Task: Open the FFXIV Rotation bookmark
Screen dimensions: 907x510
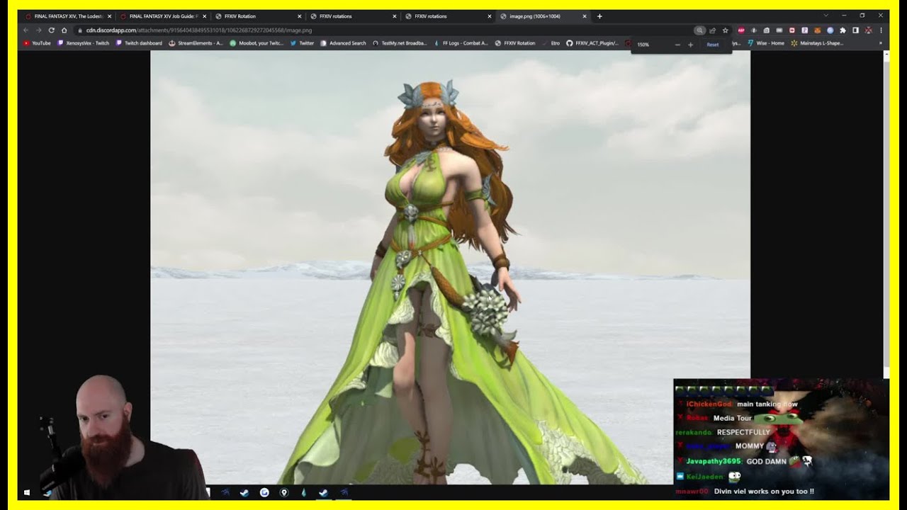Action: [515, 43]
